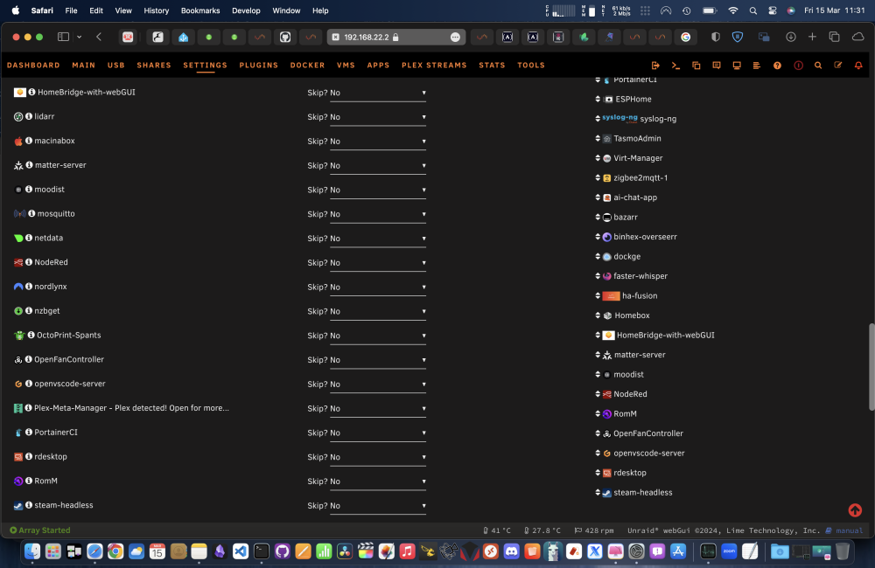Click the red circled alert icon in the header
This screenshot has height=568, width=875.
tap(799, 66)
